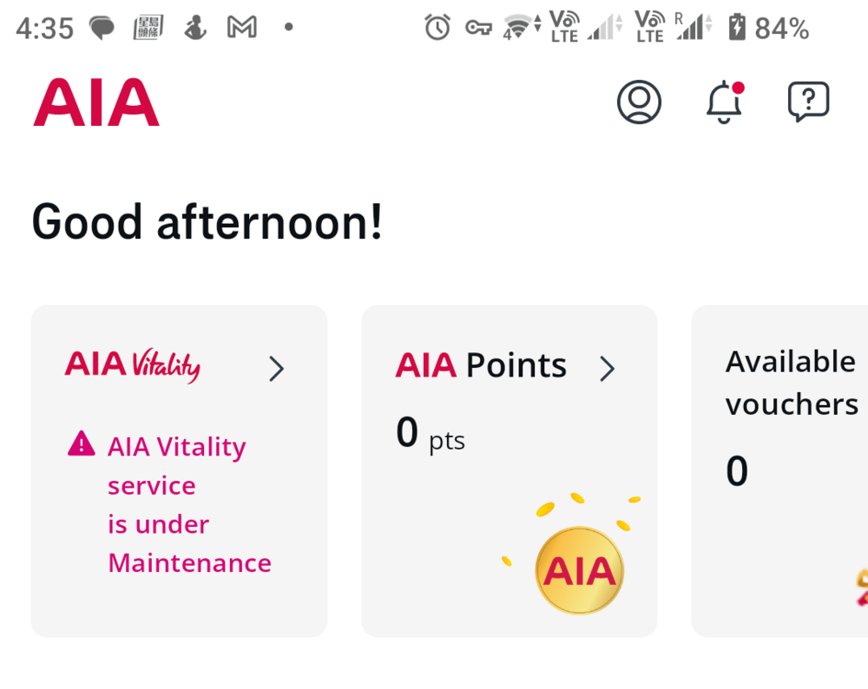Expand the AIA Vitality card chevron

276,368
